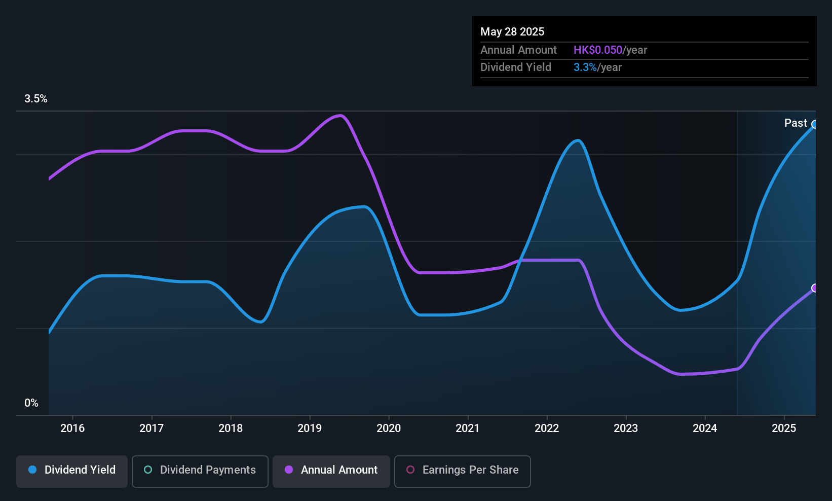Click the 0% y-axis label
Screen dimensions: 832x501
click(x=31, y=403)
